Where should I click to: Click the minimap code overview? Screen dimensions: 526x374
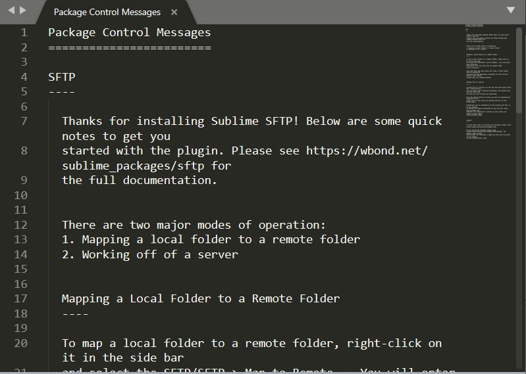(x=488, y=82)
